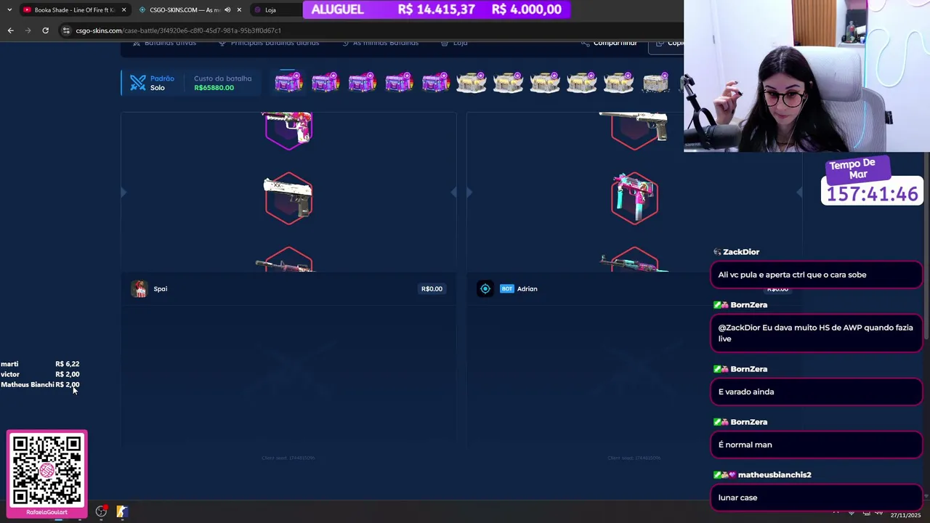Click the bot Adrian's target avatar icon
The image size is (930, 523).
point(485,289)
